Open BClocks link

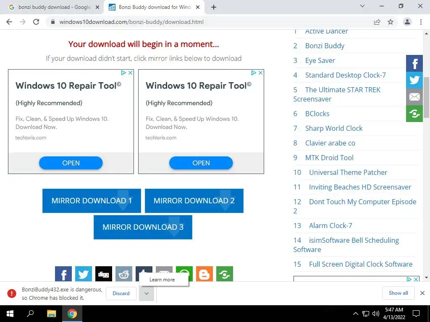(x=317, y=114)
